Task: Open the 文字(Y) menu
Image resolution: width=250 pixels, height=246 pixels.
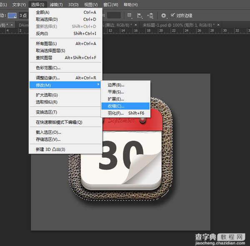Action: (x=19, y=5)
